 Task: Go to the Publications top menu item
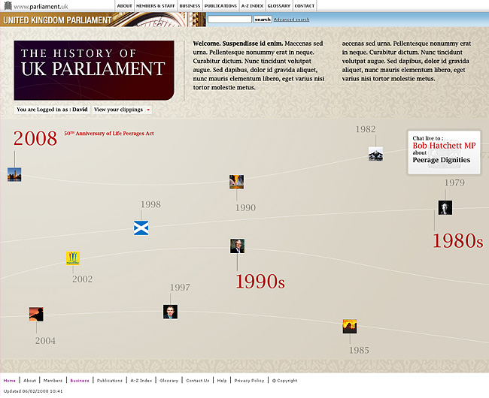coord(220,6)
